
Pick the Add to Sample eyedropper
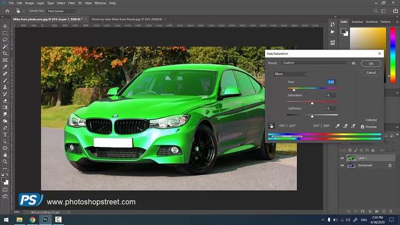(345, 126)
